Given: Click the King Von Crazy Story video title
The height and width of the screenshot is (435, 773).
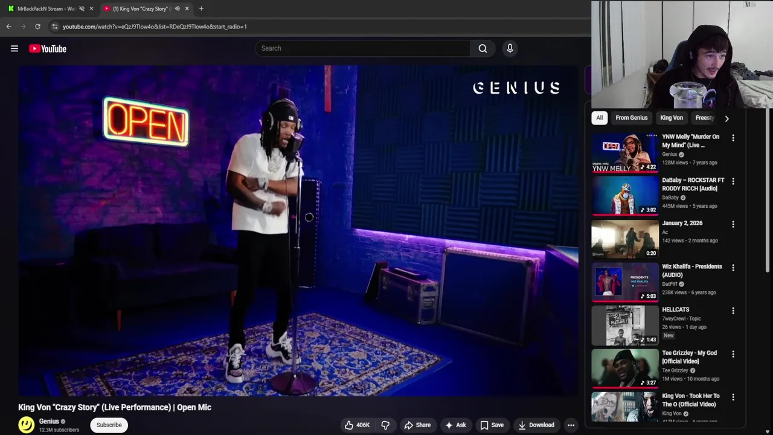Looking at the screenshot, I should [115, 407].
